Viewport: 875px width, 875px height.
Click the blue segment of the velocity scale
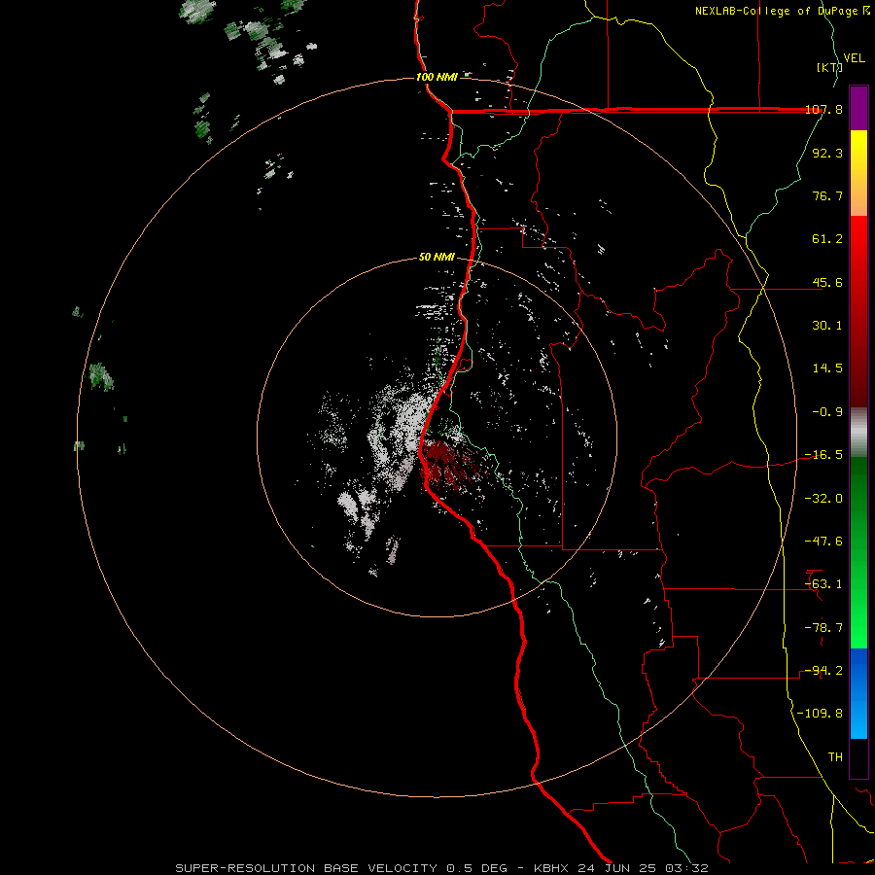pos(858,693)
